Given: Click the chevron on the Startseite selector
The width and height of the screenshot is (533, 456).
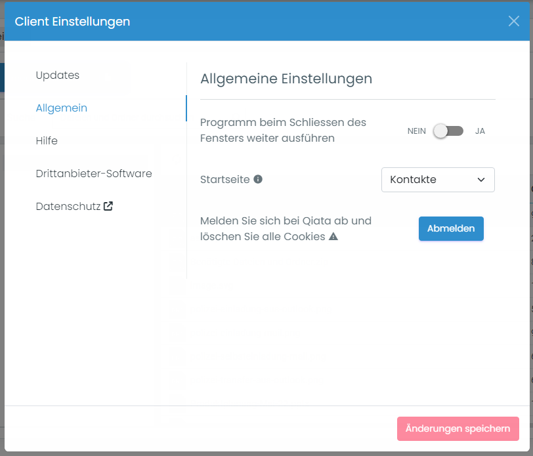Looking at the screenshot, I should [x=480, y=179].
